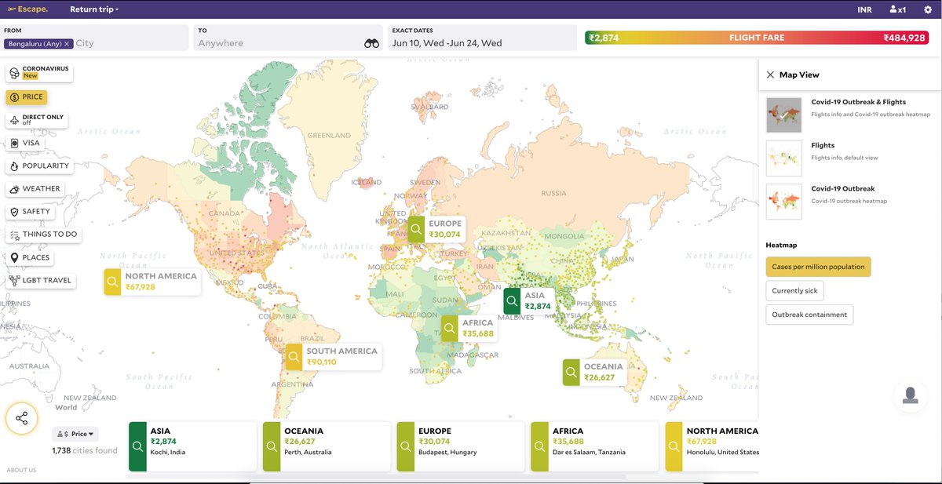Select Cases per million population heatmap
The width and height of the screenshot is (942, 484).
(818, 267)
